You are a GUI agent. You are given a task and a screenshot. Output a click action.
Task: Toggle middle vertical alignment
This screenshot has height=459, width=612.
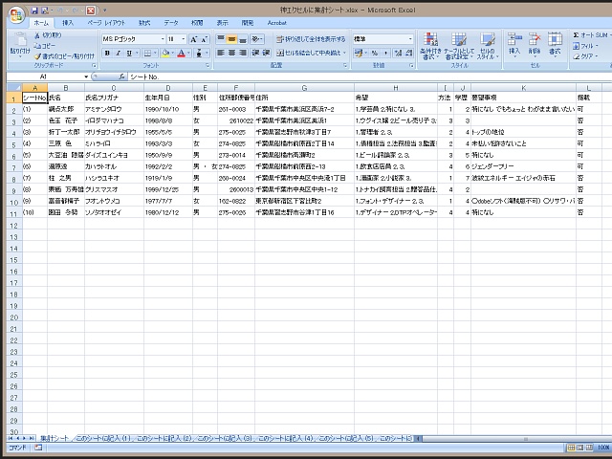[x=231, y=38]
